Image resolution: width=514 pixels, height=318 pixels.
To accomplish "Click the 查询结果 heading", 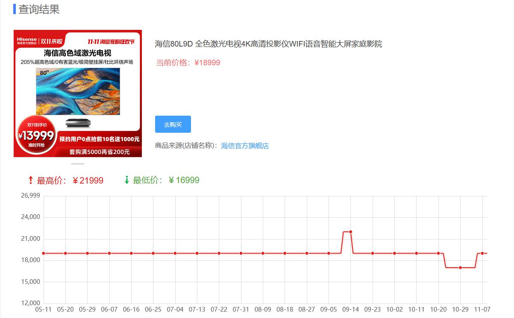I will click(x=39, y=9).
